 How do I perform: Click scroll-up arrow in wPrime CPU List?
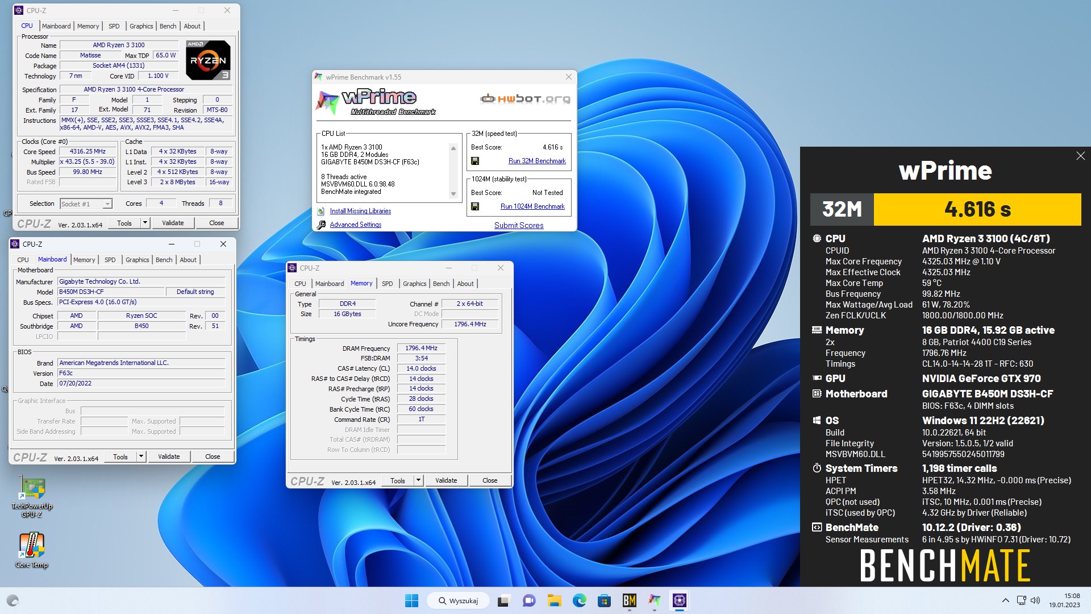453,148
